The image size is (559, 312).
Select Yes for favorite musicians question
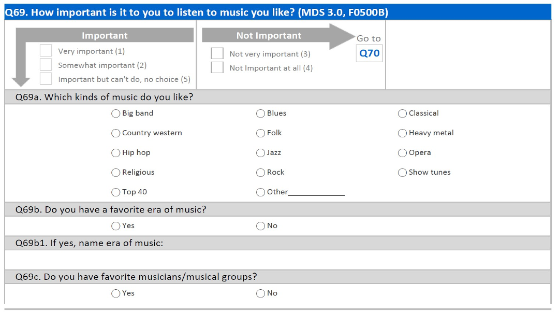116,293
